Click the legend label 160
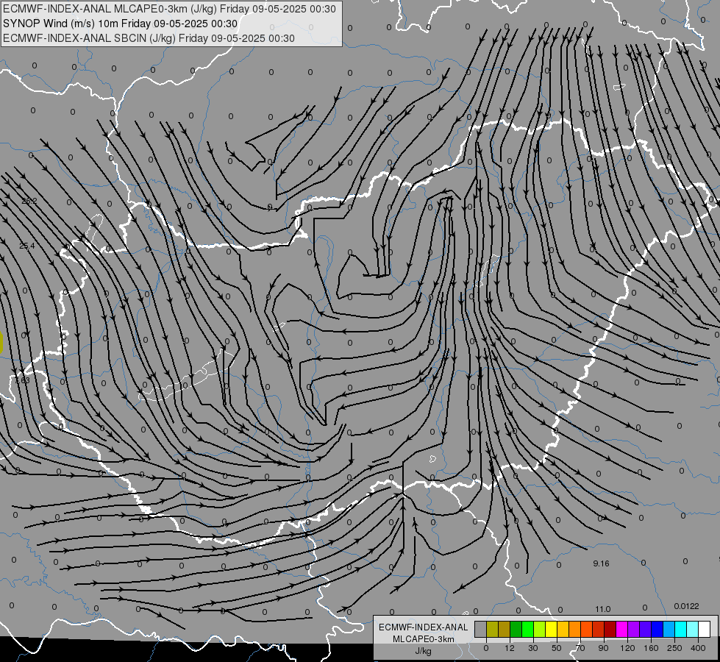720x662 pixels. (x=651, y=648)
